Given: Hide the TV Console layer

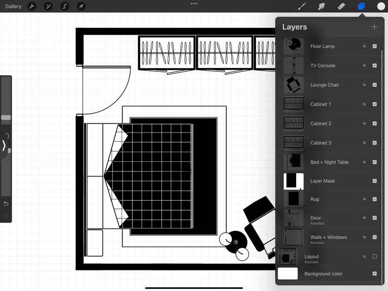Looking at the screenshot, I should tap(375, 66).
